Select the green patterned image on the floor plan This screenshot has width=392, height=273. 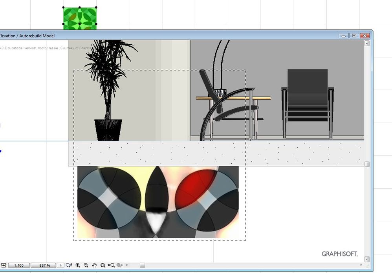pyautogui.click(x=80, y=18)
